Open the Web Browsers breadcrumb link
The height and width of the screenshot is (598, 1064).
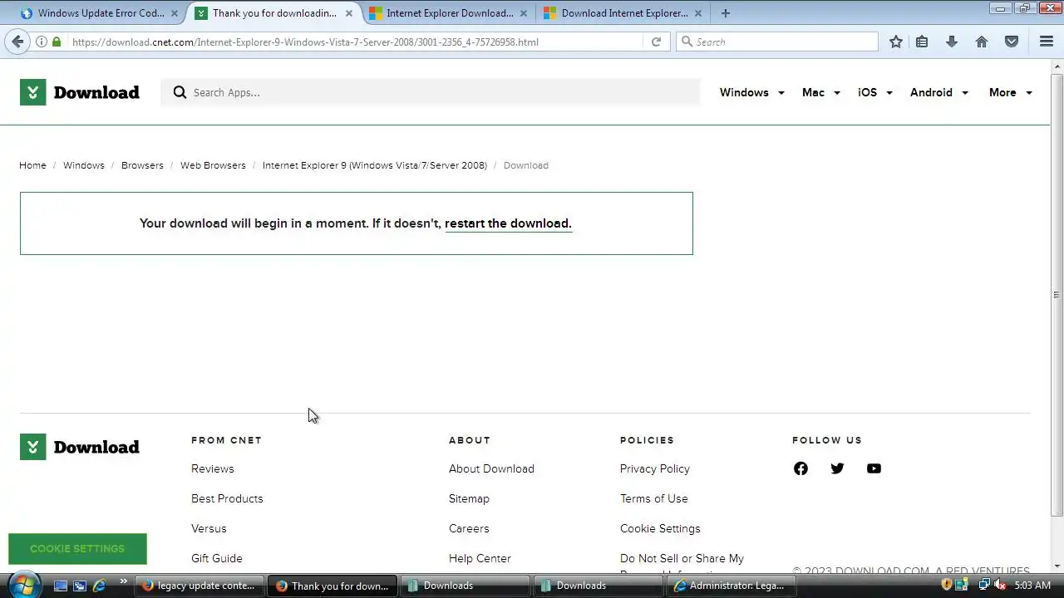tap(213, 165)
